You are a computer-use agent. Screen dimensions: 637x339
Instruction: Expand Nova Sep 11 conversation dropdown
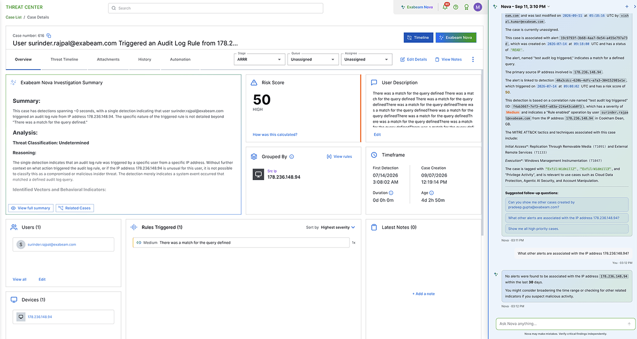tap(526, 6)
